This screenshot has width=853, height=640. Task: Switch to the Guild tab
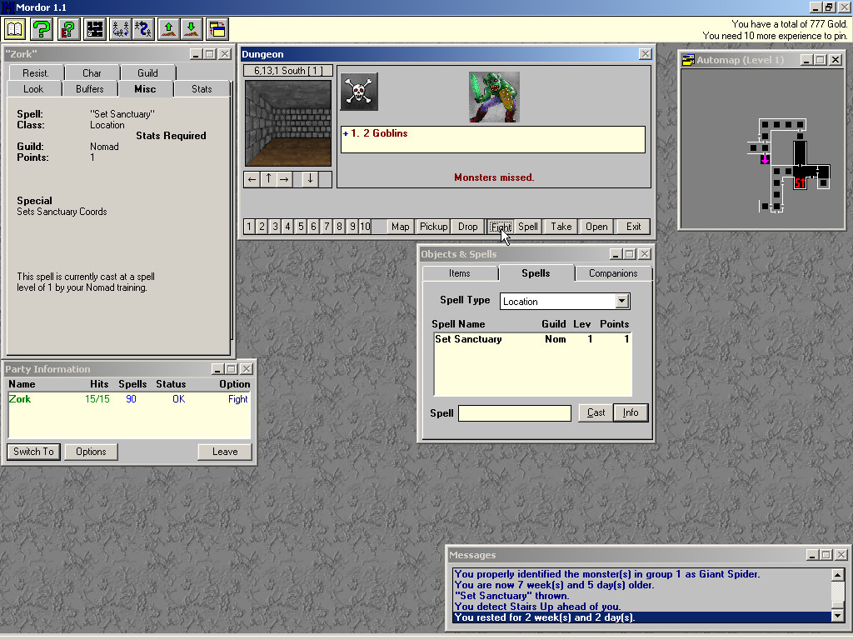(x=148, y=73)
